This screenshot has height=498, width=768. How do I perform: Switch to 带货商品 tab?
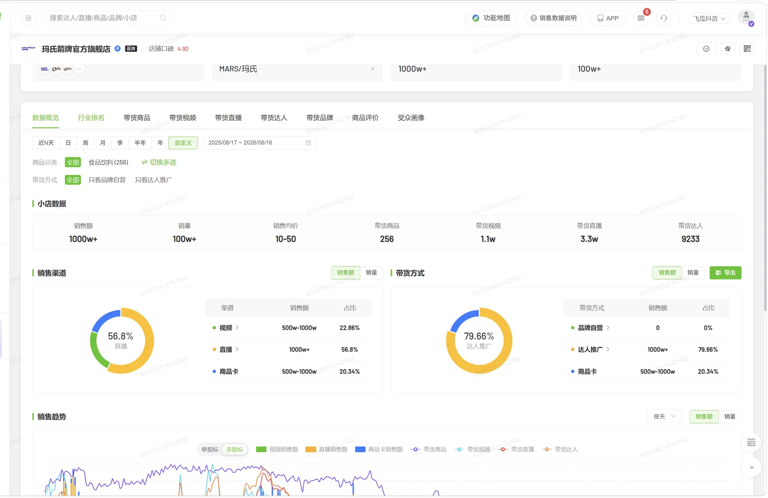pyautogui.click(x=137, y=118)
